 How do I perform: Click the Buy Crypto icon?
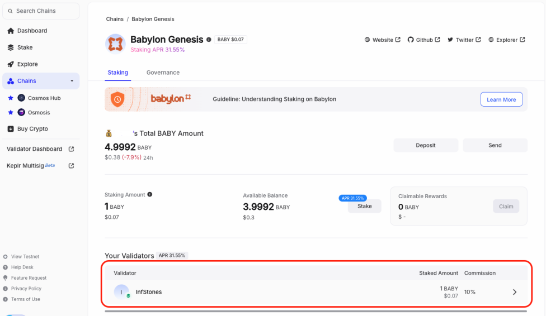coord(11,128)
